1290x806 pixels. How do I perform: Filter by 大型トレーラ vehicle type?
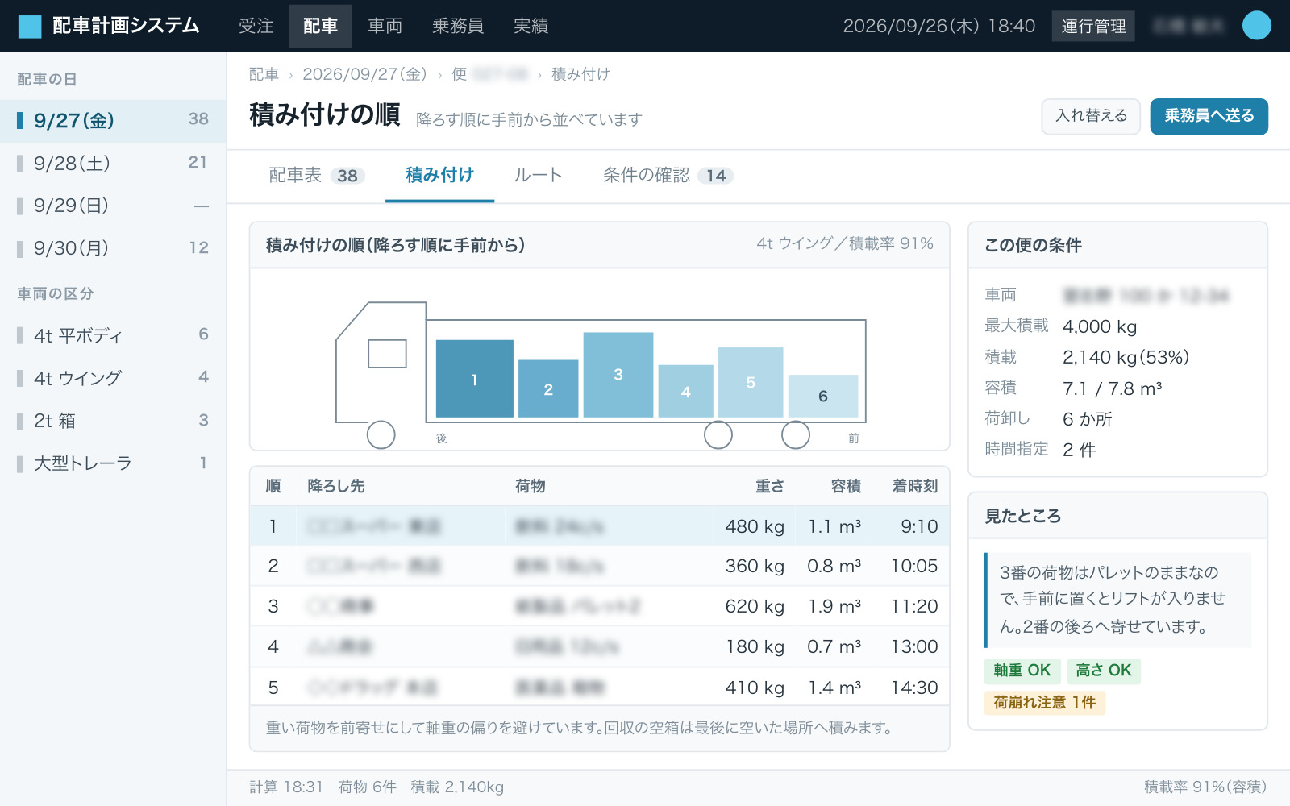click(113, 463)
